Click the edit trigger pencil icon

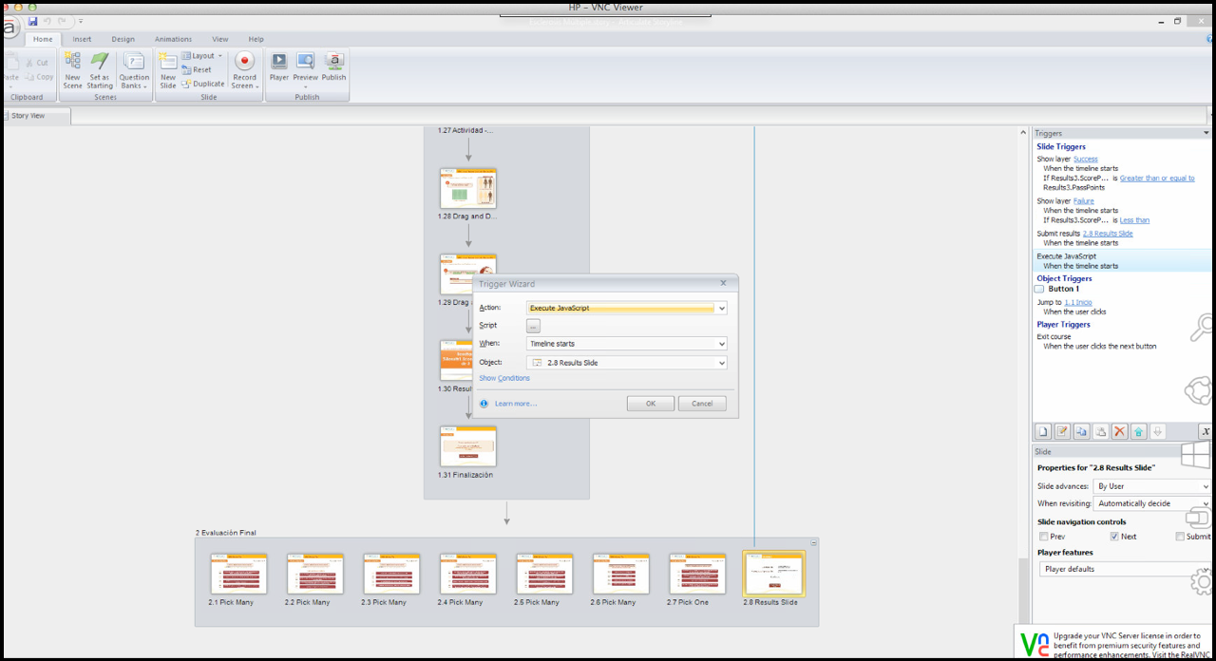point(1063,431)
